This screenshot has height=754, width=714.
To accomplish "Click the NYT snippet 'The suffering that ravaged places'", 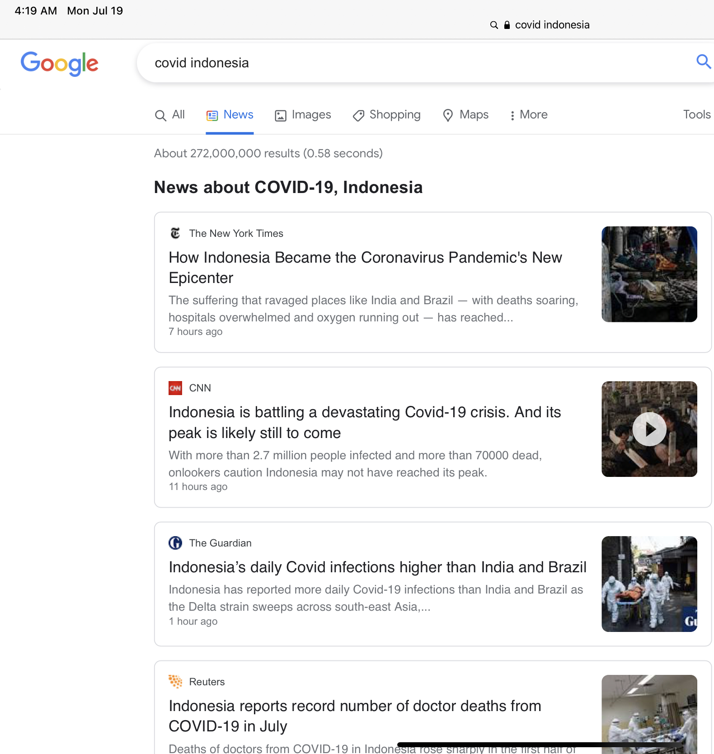I will (374, 309).
